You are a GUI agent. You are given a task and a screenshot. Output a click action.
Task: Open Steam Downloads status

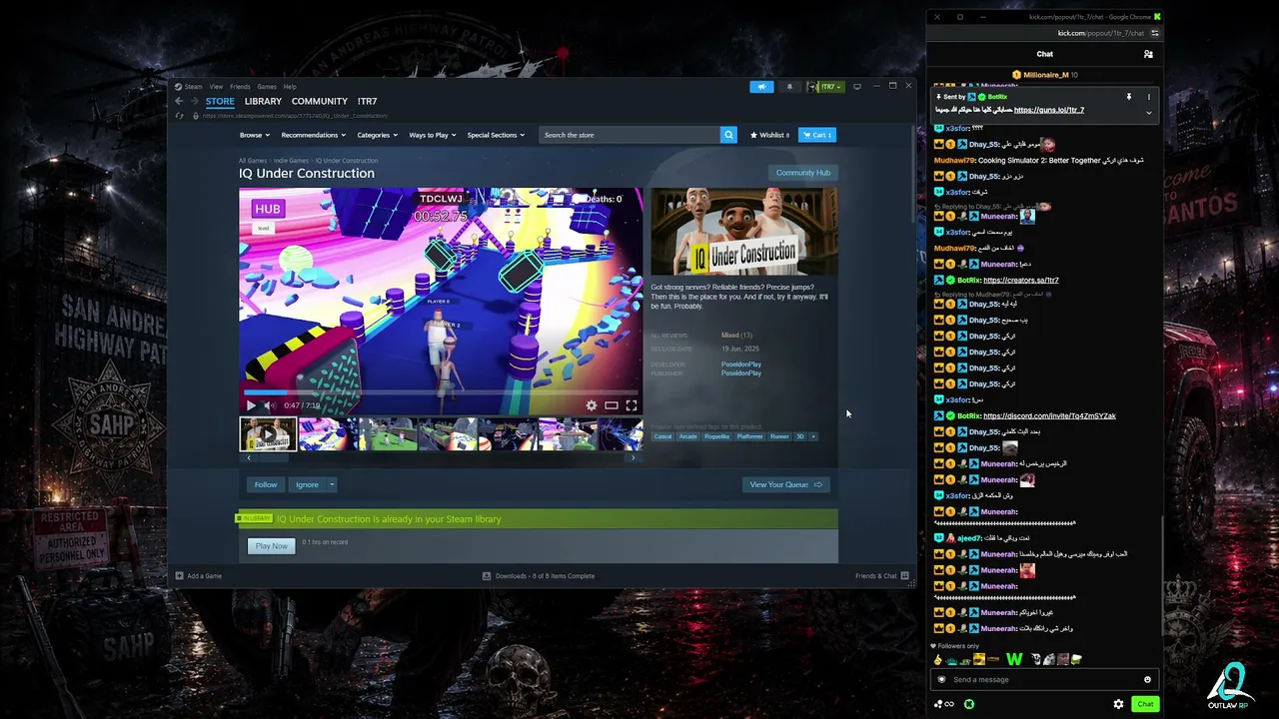[x=539, y=576]
